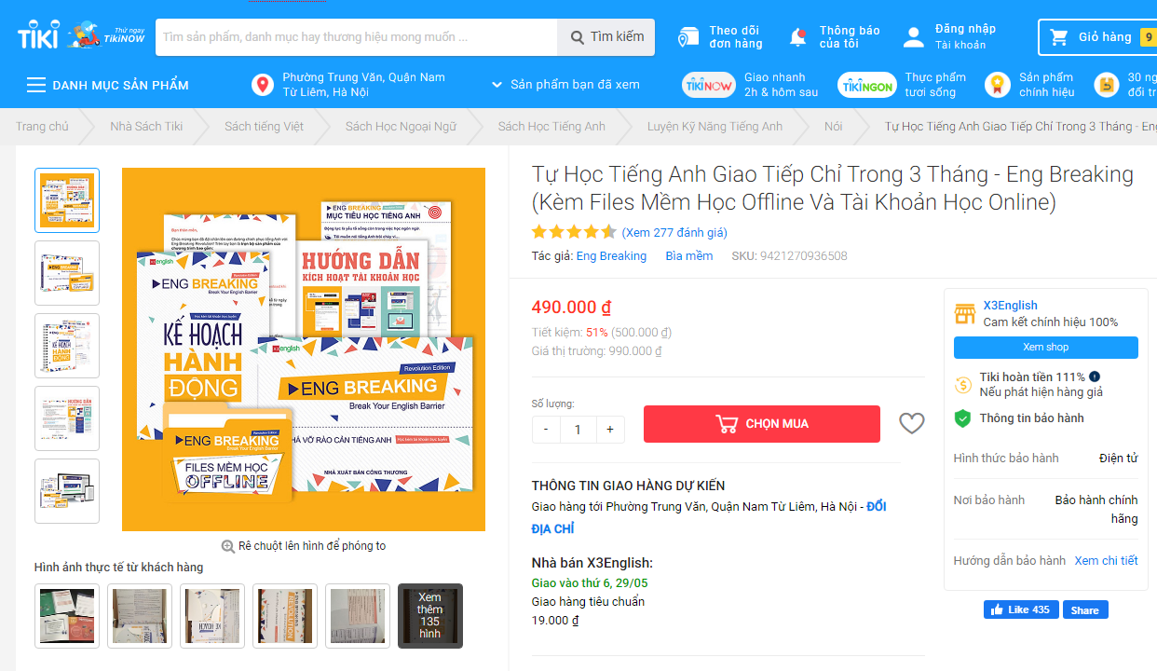The width and height of the screenshot is (1157, 671).
Task: Click Sách Học Tiếng Anh breadcrumb
Action: 551,127
